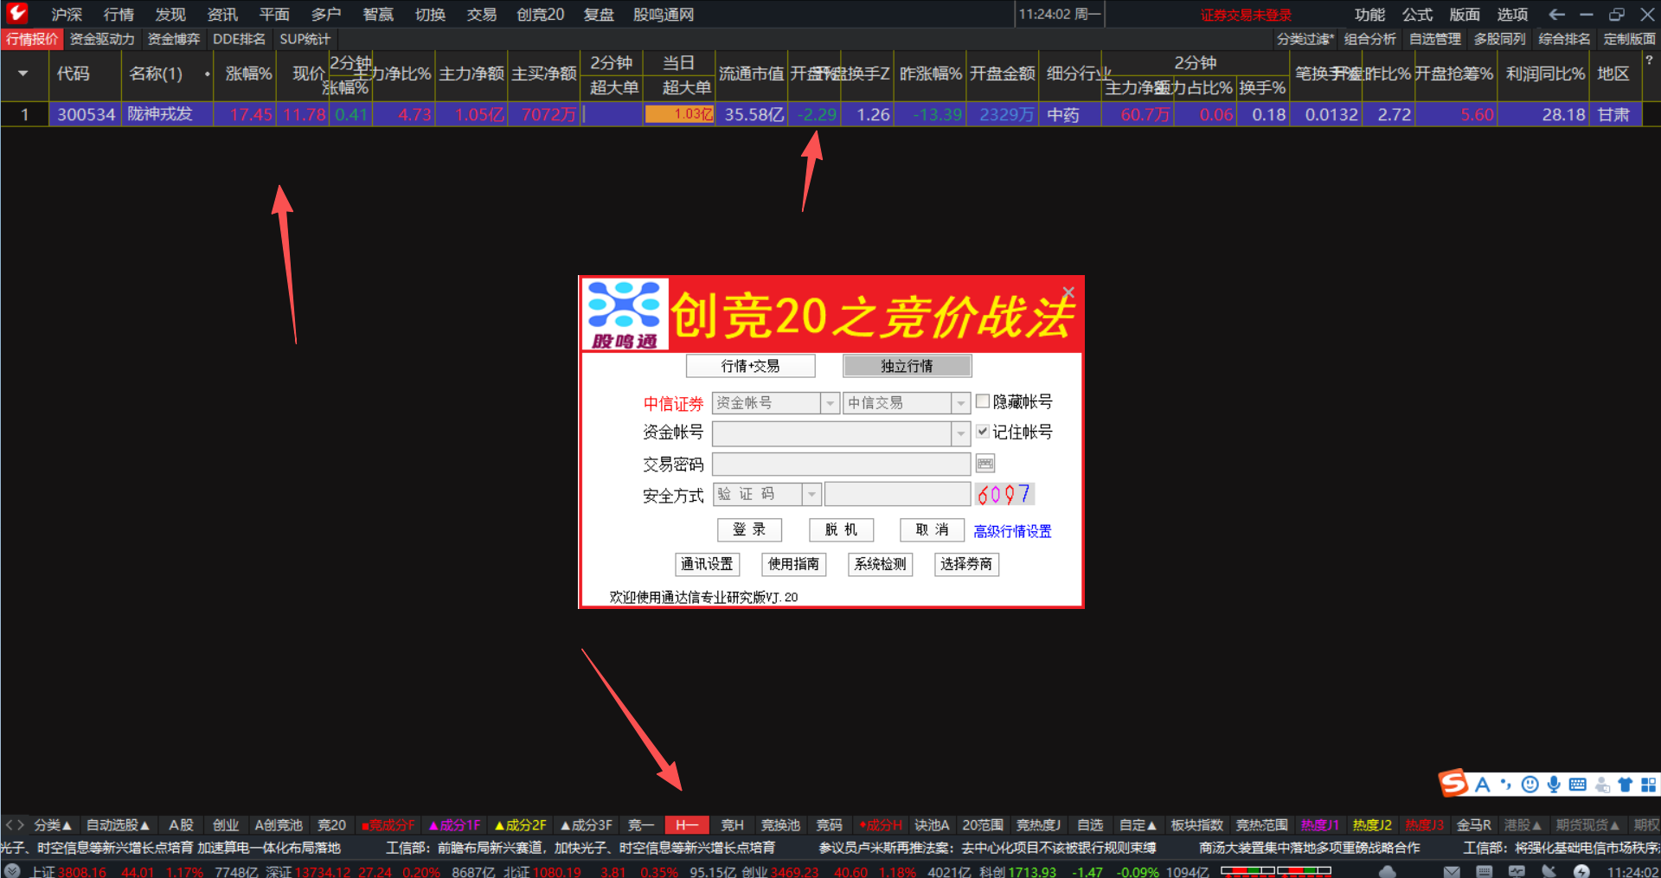The height and width of the screenshot is (878, 1661).
Task: Click the 选择券商 button
Action: [x=966, y=564]
